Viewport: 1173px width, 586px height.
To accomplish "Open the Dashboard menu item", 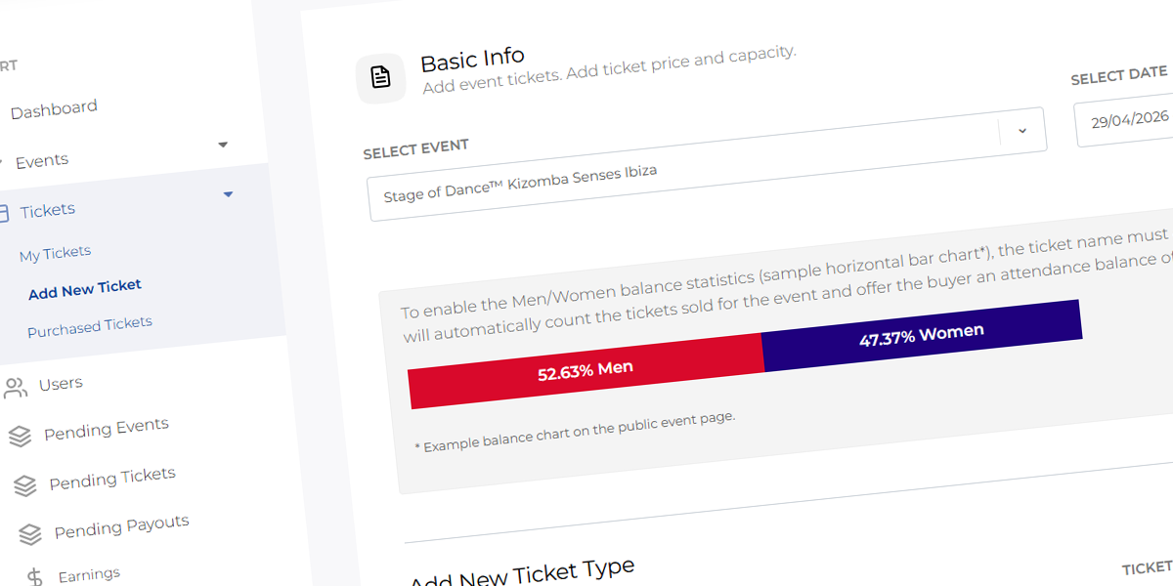I will 54,109.
